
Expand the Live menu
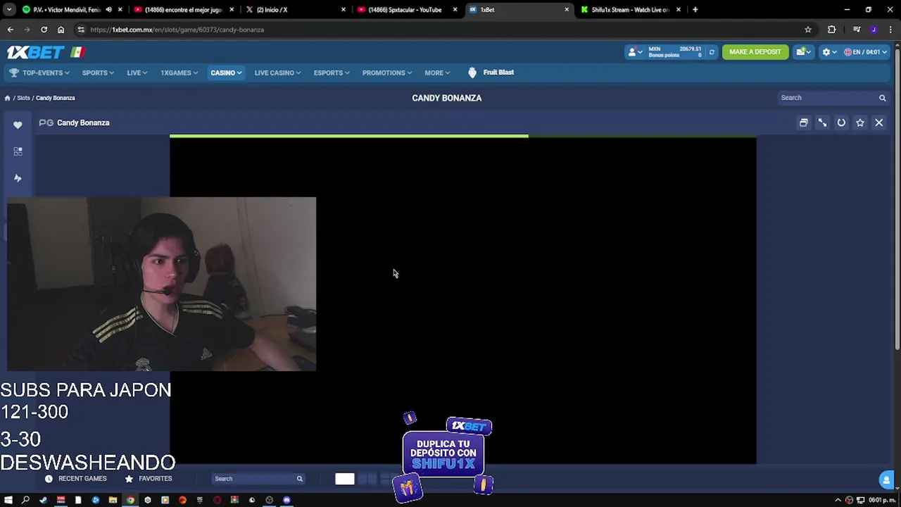pos(137,73)
